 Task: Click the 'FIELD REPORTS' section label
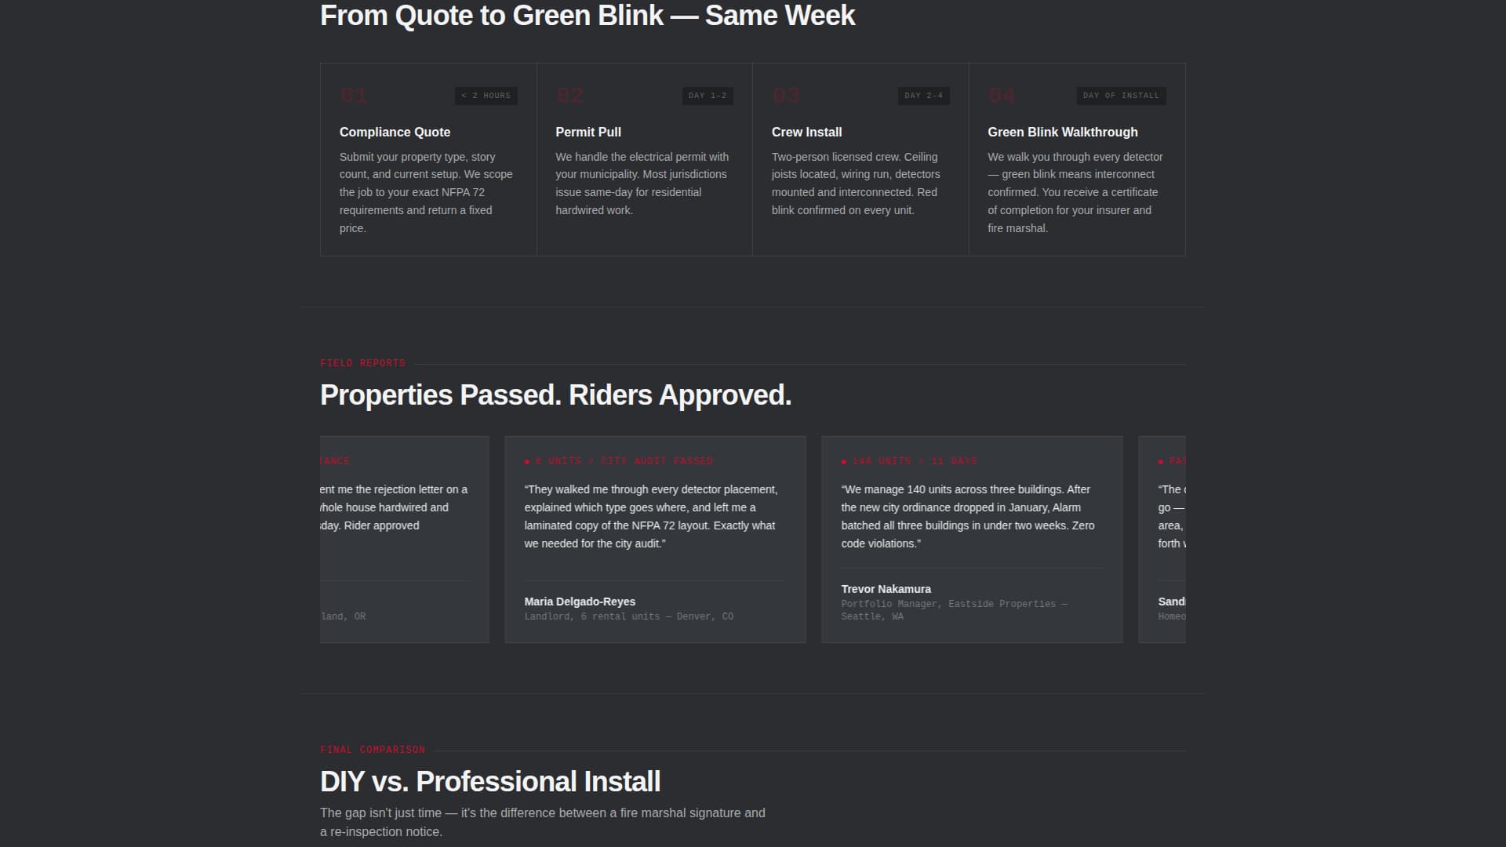click(x=362, y=363)
